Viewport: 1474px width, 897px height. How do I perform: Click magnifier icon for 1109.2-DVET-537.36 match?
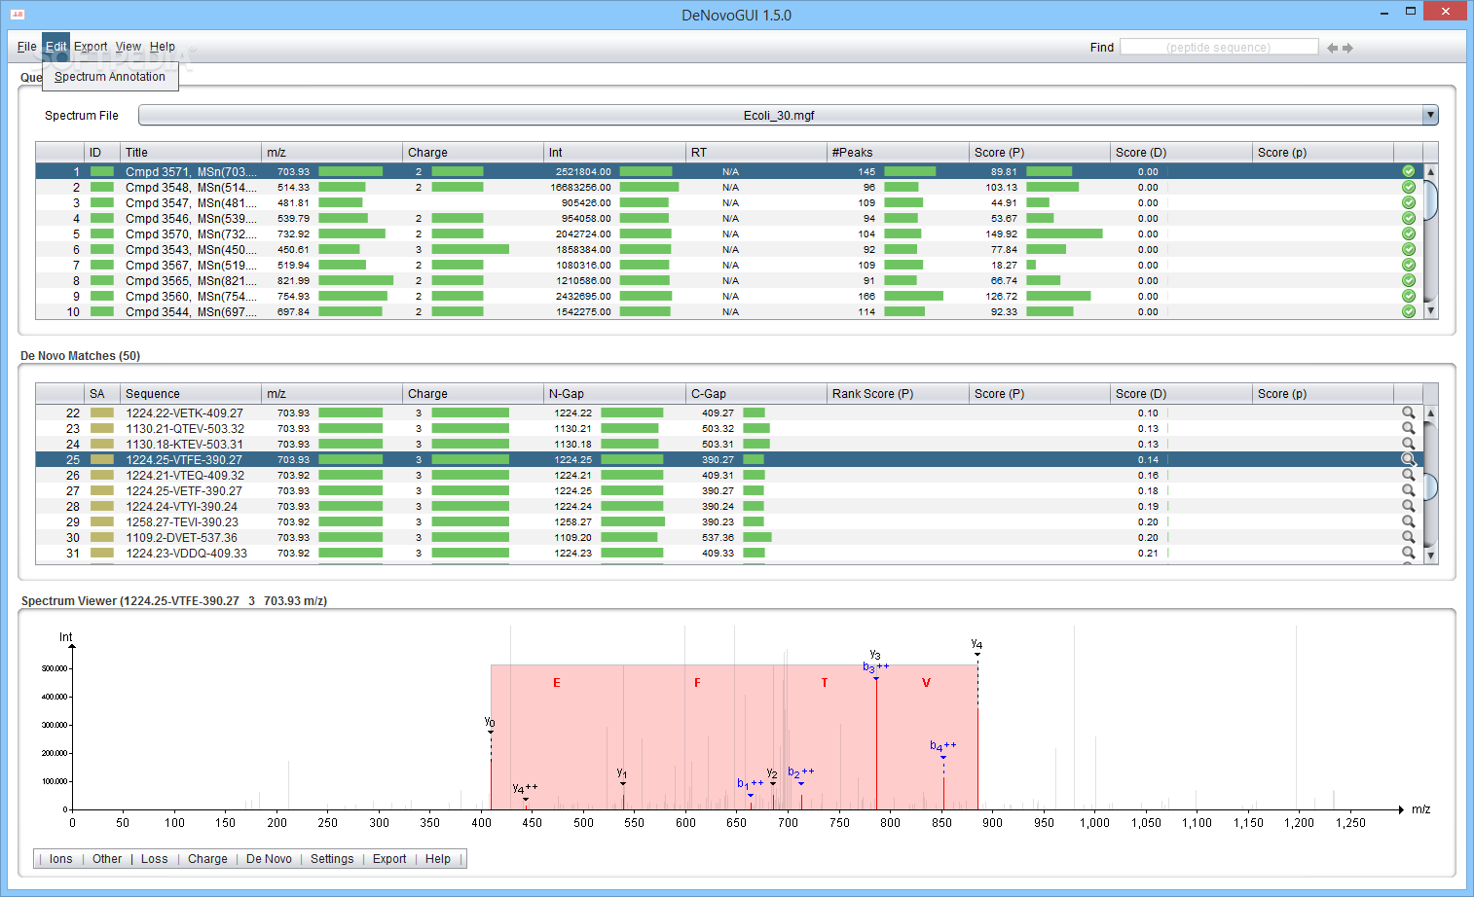pos(1408,537)
